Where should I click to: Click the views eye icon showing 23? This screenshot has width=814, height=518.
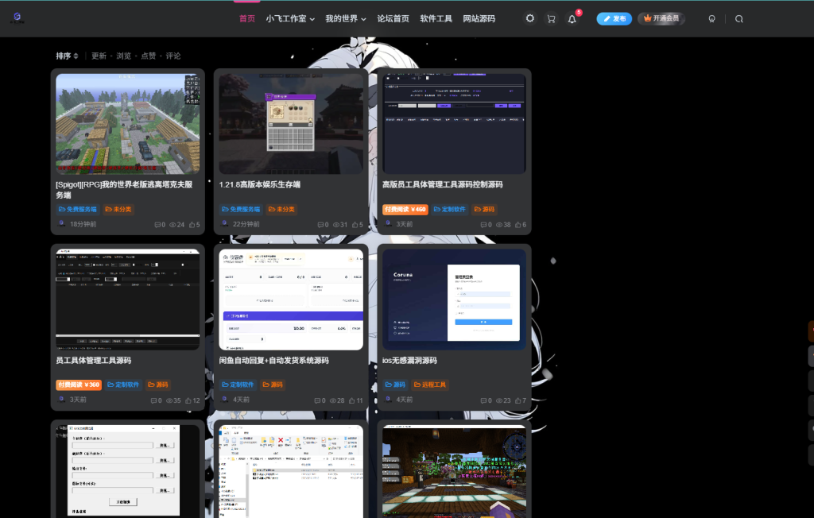click(499, 400)
